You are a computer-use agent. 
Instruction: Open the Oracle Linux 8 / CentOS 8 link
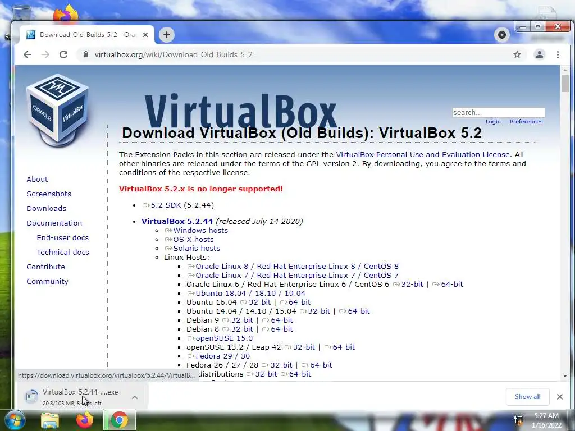(x=293, y=267)
